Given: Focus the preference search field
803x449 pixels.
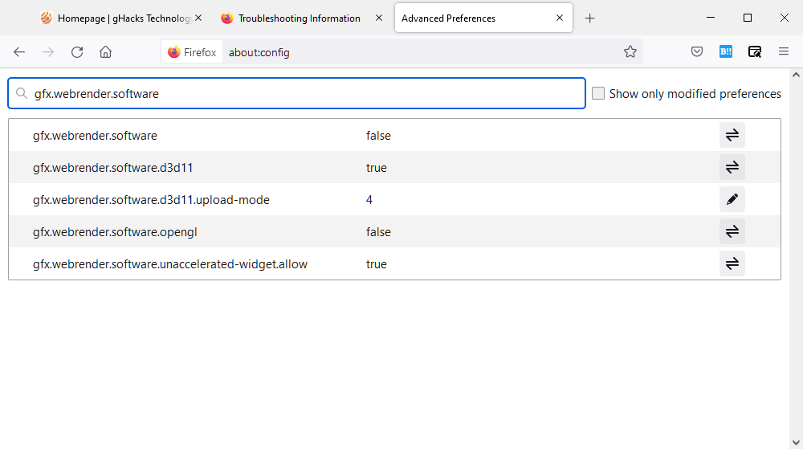Looking at the screenshot, I should (x=296, y=93).
